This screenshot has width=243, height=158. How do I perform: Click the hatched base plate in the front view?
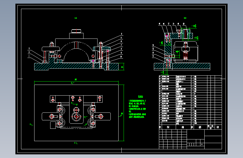tap(76, 67)
